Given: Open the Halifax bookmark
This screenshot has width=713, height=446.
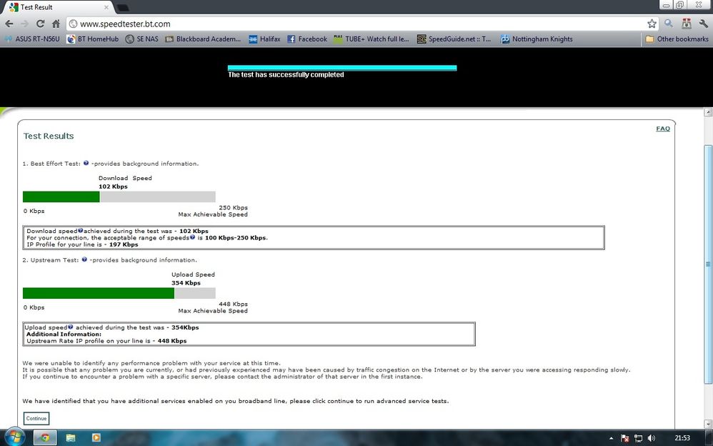Looking at the screenshot, I should (264, 39).
